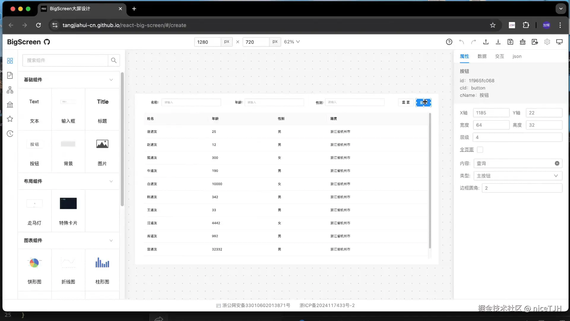The image size is (570, 321).
Task: Click the 重置 button on canvas
Action: coord(406,102)
